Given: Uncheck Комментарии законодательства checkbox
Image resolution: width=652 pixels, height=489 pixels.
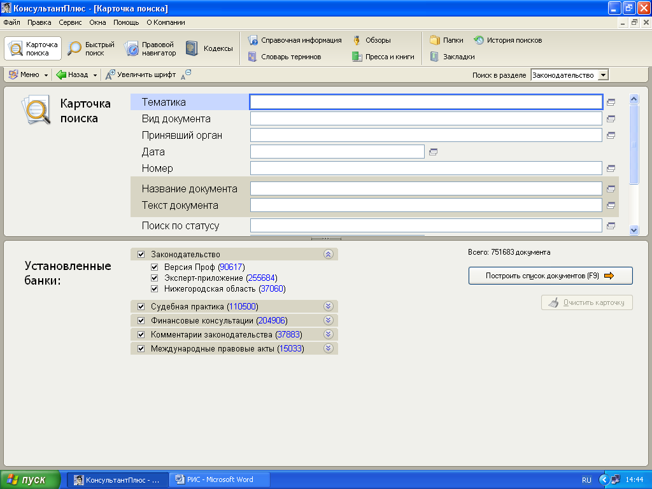Looking at the screenshot, I should click(141, 334).
